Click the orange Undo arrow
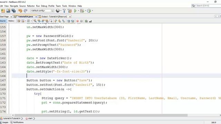This screenshot has height=124, width=221. [20, 11]
